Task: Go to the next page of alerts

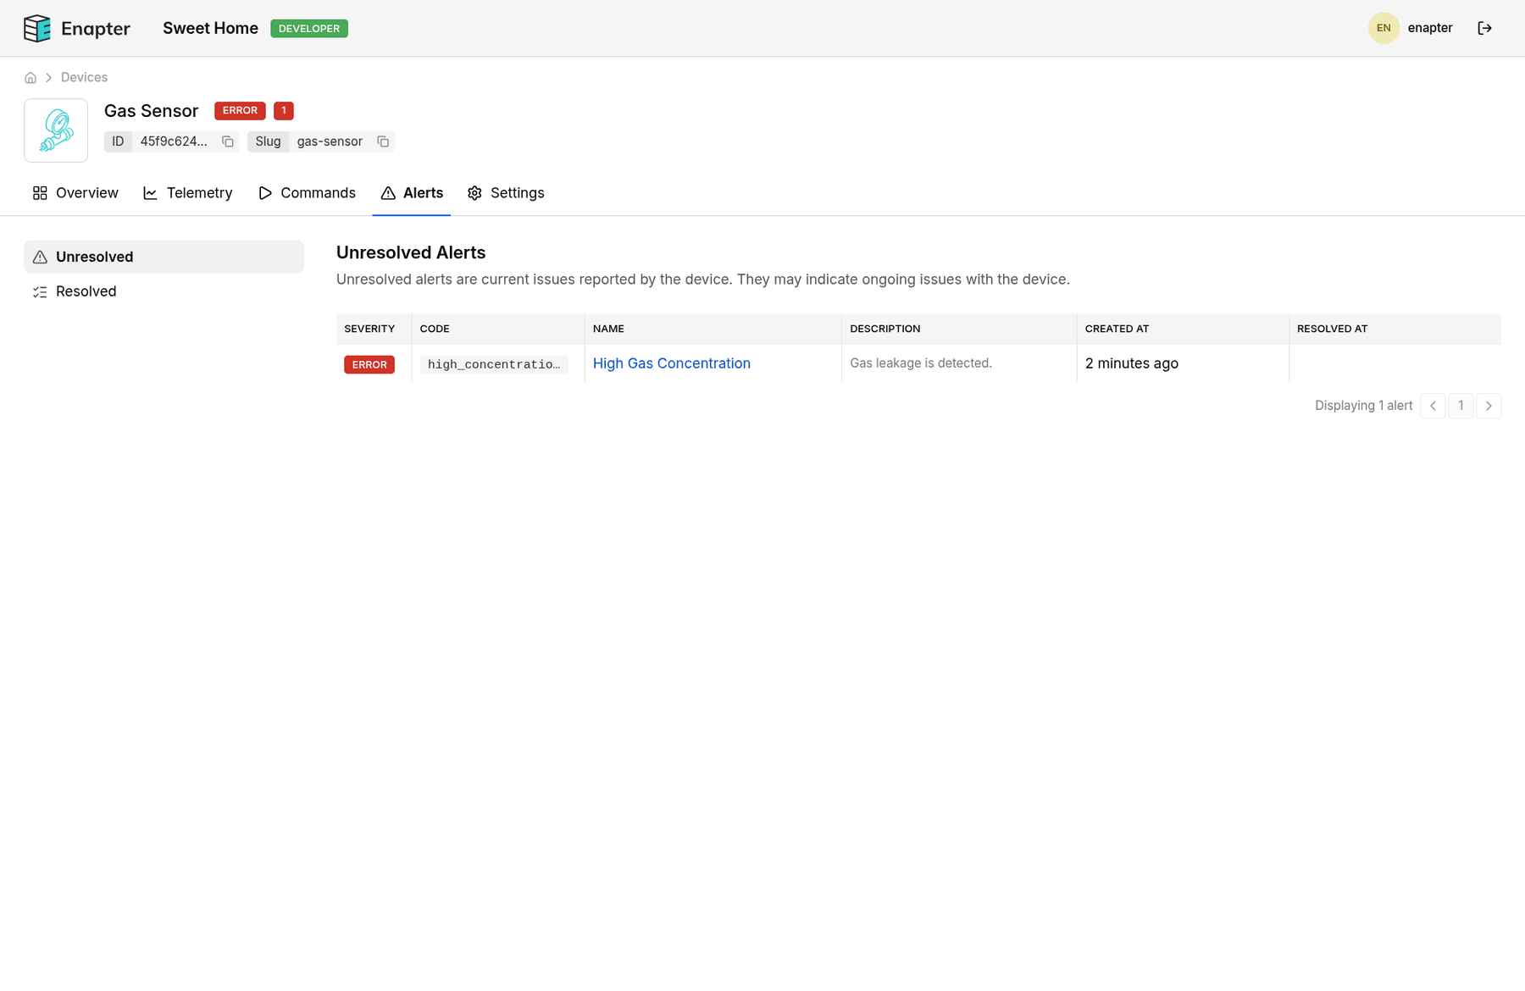Action: pyautogui.click(x=1488, y=406)
